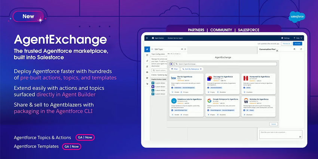Click the Salesforce Labs round logo
The image size is (318, 159).
point(174,101)
